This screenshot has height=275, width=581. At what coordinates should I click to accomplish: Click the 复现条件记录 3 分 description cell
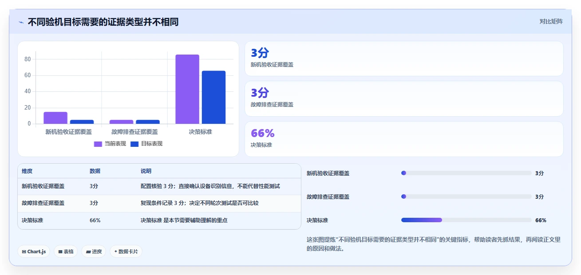coord(200,203)
